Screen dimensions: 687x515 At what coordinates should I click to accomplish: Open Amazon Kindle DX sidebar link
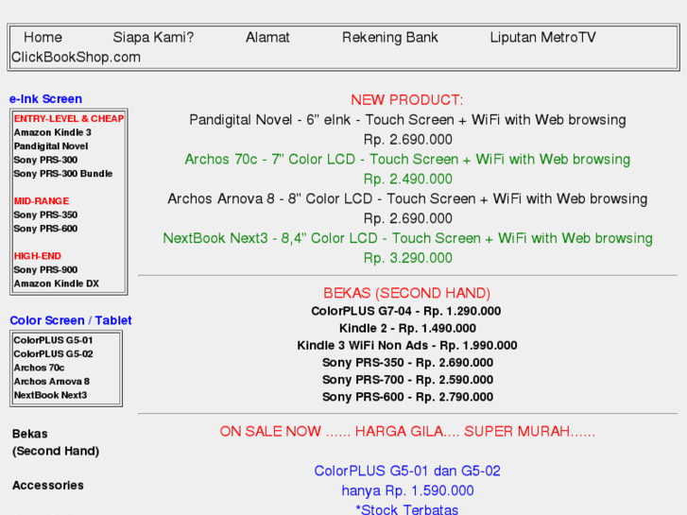pos(57,283)
